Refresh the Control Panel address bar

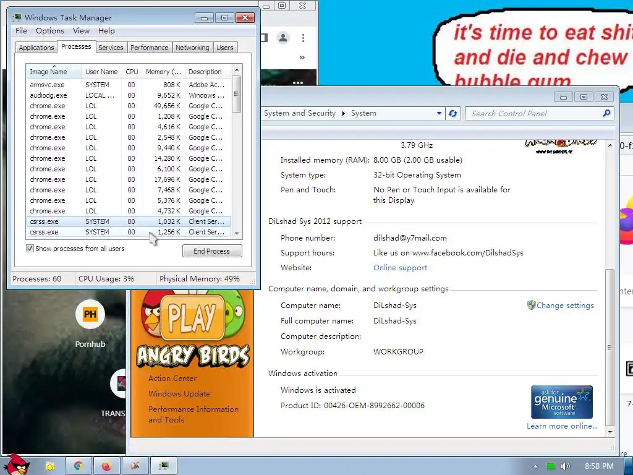[453, 114]
